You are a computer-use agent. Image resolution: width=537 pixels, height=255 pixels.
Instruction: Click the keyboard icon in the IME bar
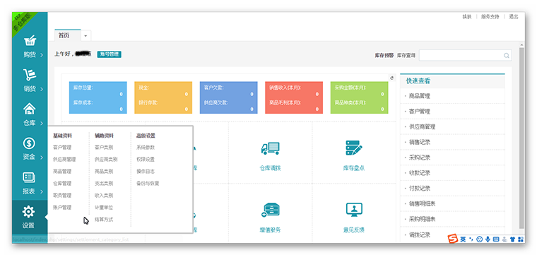coord(495,239)
